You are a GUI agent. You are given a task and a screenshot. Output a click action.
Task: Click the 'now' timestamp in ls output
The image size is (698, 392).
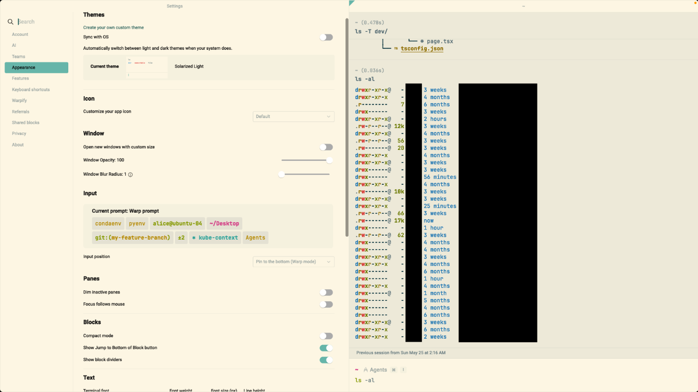[x=429, y=221]
